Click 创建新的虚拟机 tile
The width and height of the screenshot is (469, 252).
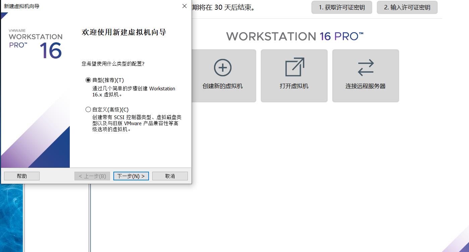point(222,76)
